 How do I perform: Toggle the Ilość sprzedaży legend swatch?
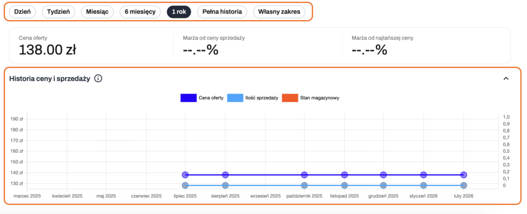click(x=235, y=98)
